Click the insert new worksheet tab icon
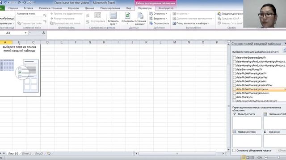 click(49, 153)
